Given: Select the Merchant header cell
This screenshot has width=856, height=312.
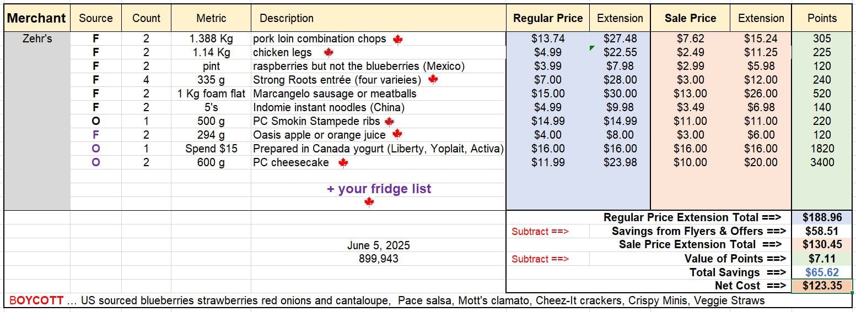Looking at the screenshot, I should pos(37,18).
